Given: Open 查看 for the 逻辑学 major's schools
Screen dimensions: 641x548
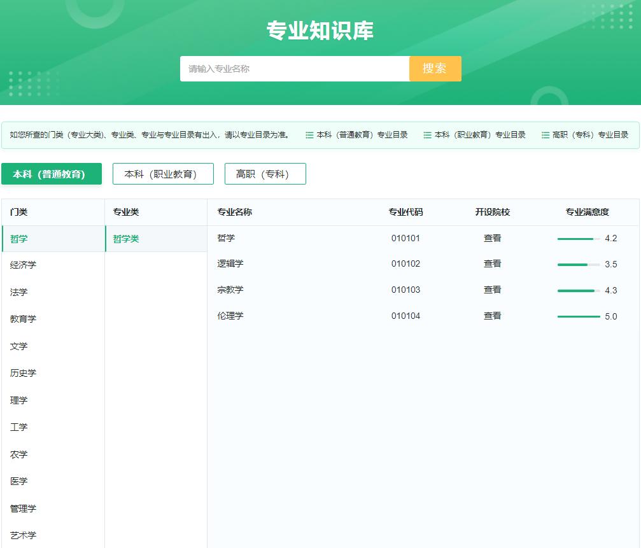Looking at the screenshot, I should (x=492, y=263).
